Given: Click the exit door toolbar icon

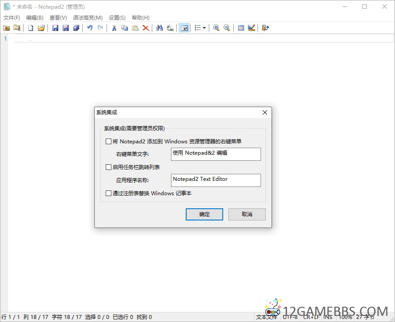Looking at the screenshot, I should 265,28.
